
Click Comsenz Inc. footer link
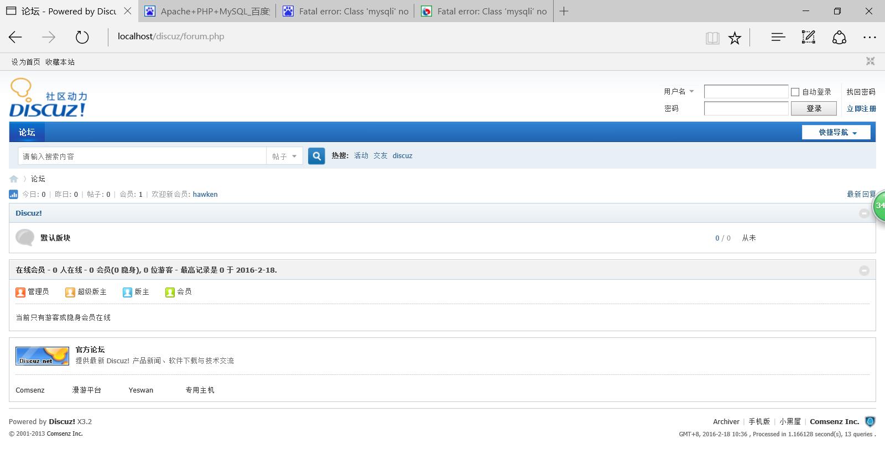click(x=835, y=421)
